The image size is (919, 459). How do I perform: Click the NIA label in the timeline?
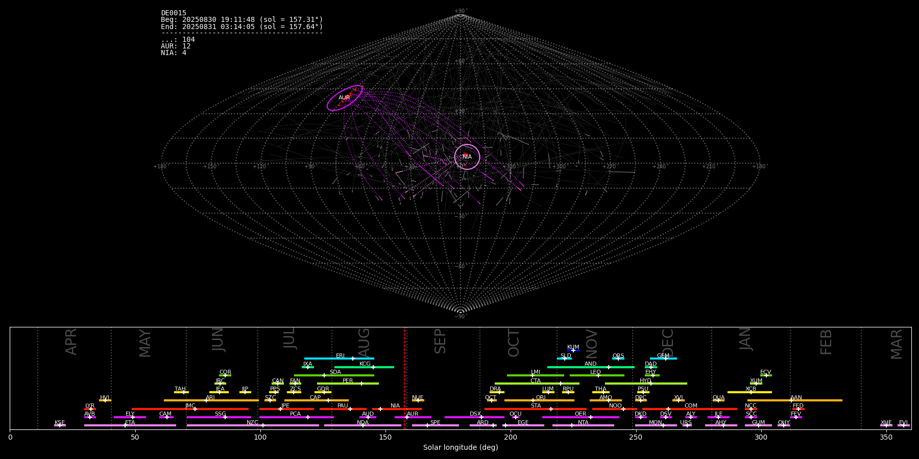pyautogui.click(x=395, y=406)
